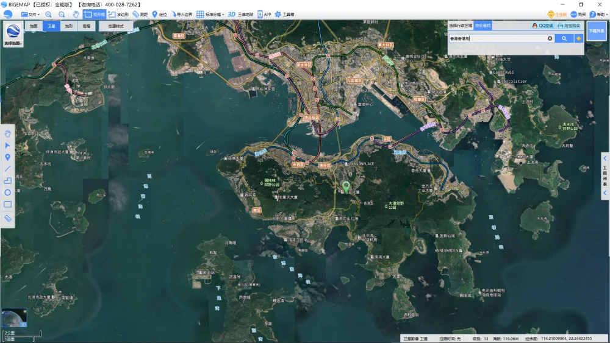Launch the 3D 三维地球 globe view

click(x=240, y=15)
